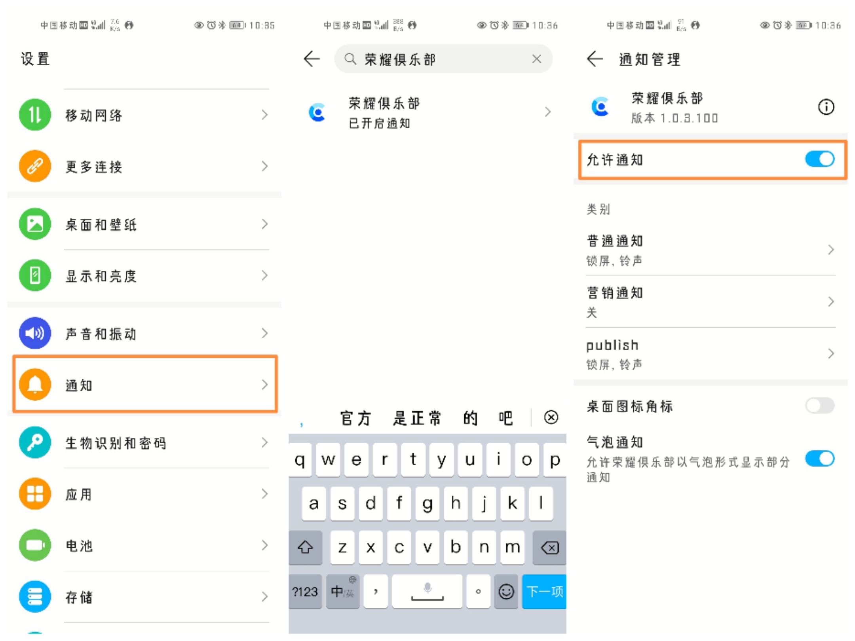Expand 声音和振动 via its chevron

pos(265,333)
